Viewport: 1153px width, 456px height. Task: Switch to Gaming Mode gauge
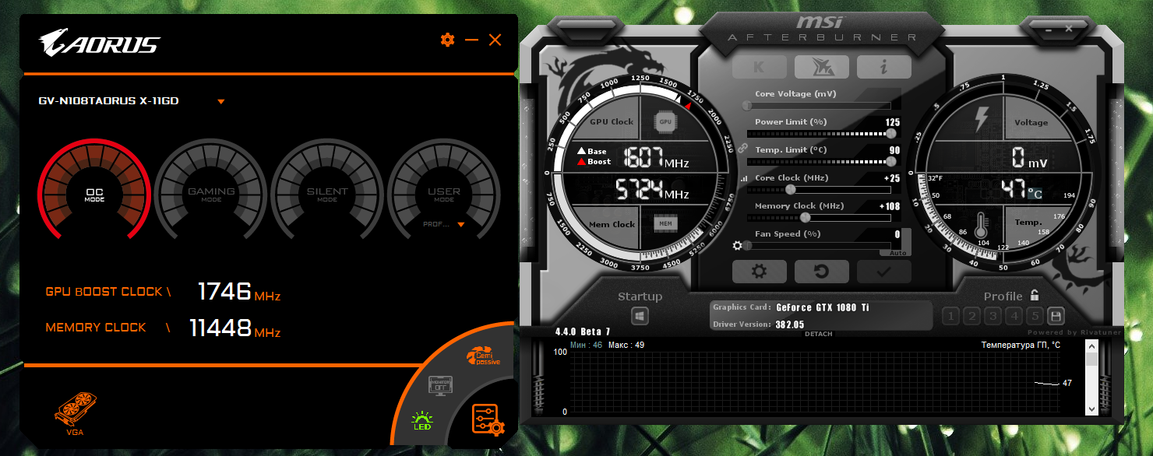coord(211,195)
